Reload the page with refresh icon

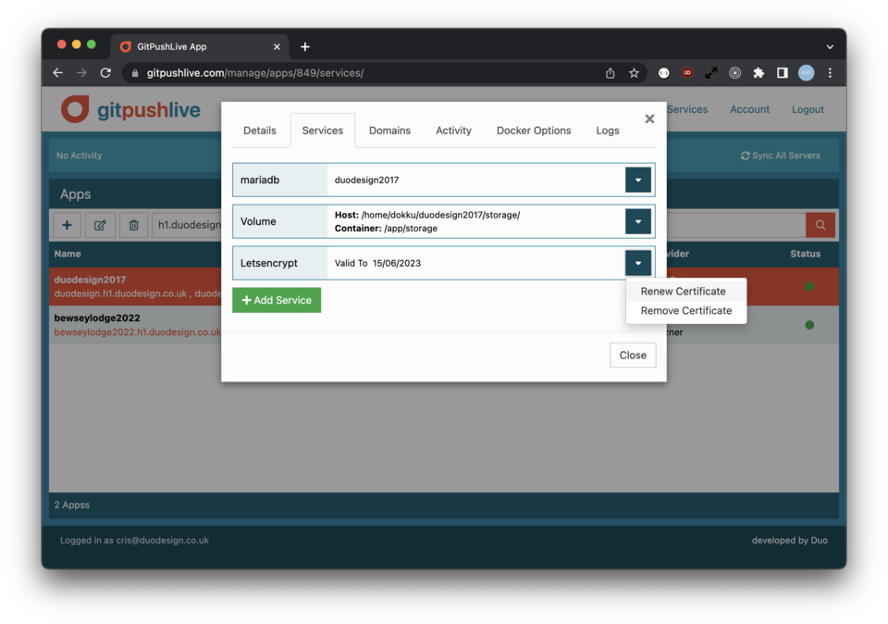(x=105, y=72)
